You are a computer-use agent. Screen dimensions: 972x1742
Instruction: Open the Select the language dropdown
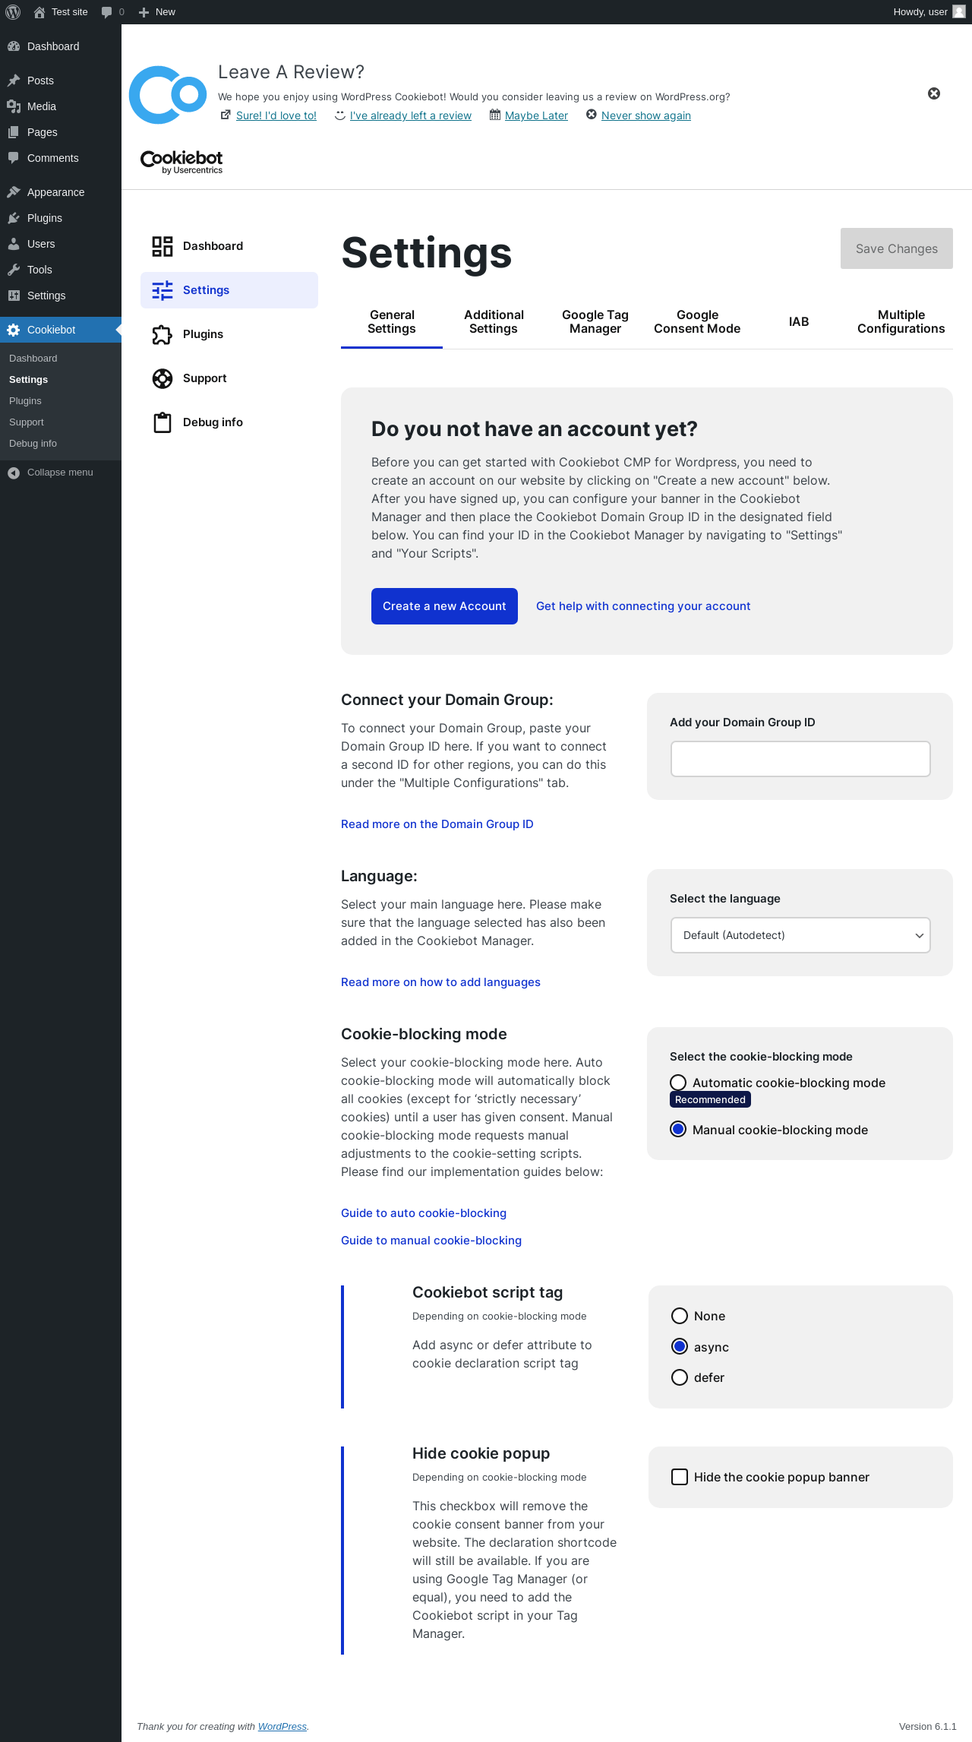click(x=800, y=935)
